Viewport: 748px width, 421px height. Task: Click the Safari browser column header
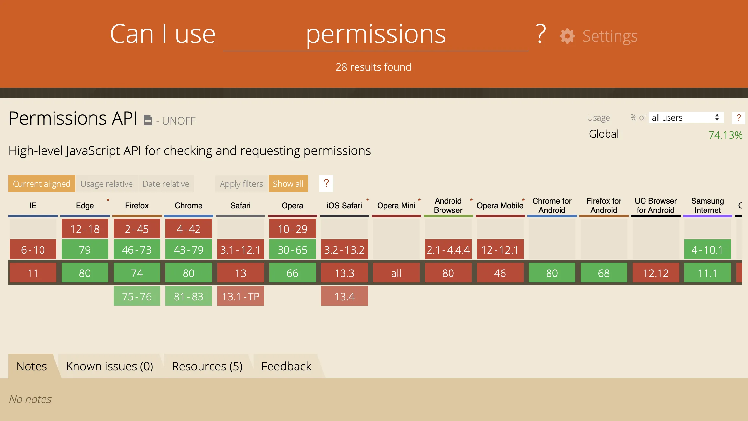[241, 206]
